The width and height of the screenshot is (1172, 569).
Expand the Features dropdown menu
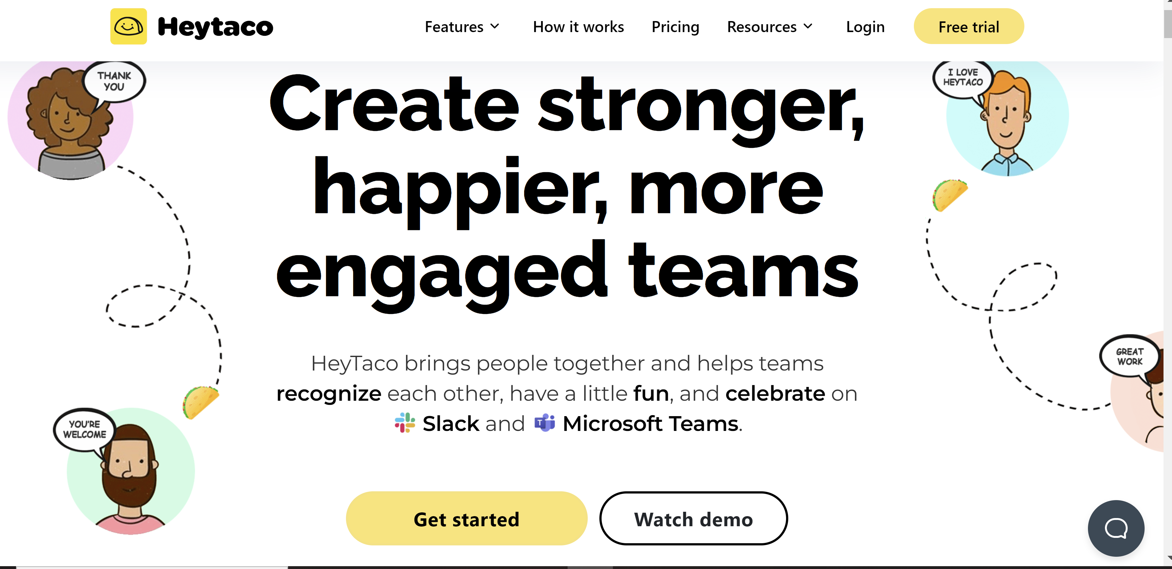[459, 27]
